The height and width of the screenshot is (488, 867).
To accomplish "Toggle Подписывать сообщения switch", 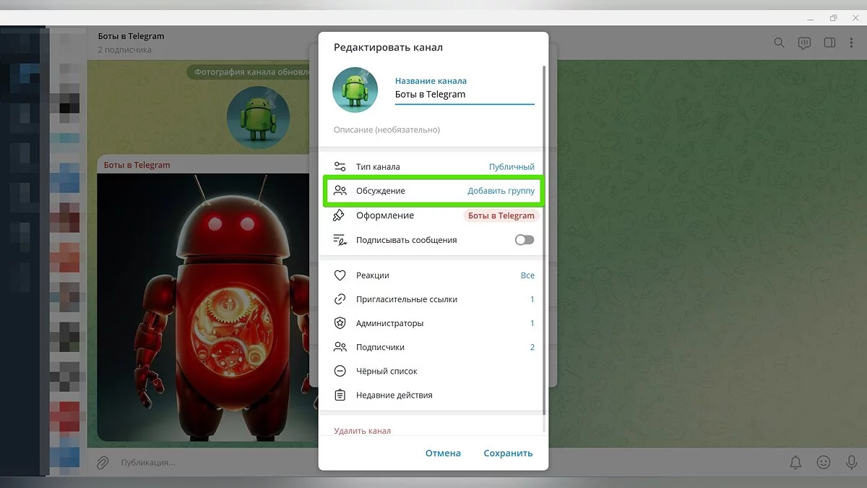I will [x=525, y=240].
